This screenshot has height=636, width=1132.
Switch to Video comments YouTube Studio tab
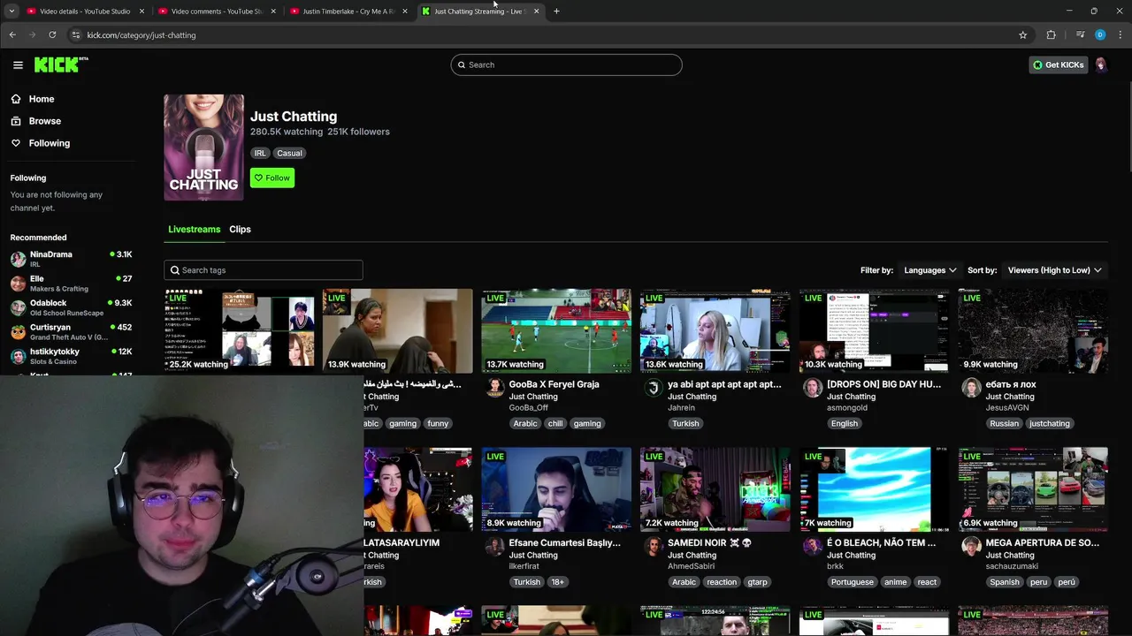(x=217, y=11)
